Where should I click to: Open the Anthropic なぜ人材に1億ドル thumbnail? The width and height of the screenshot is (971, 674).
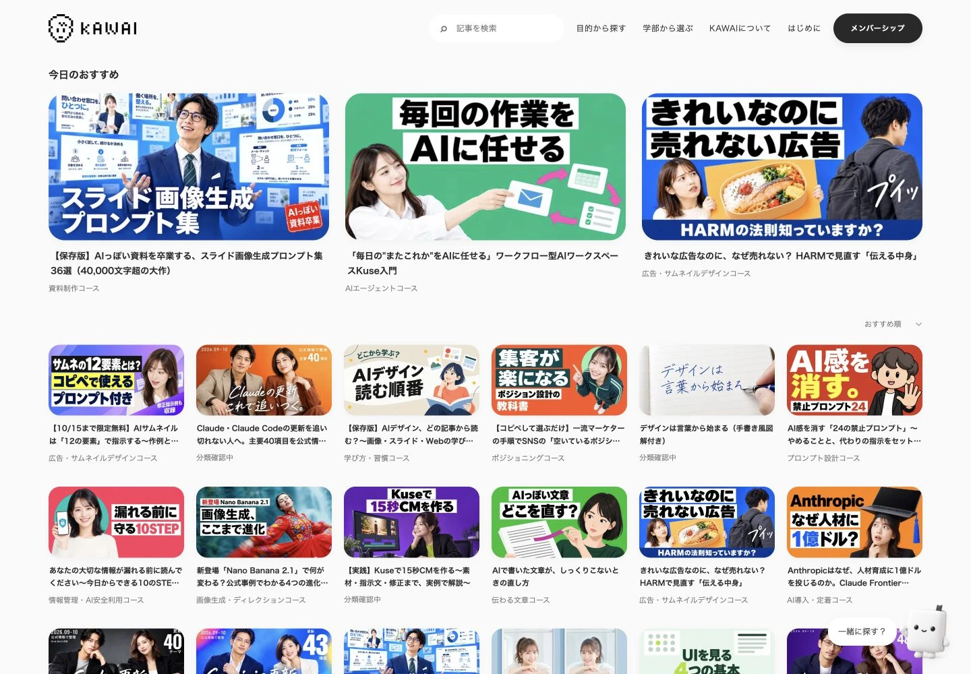pos(854,522)
